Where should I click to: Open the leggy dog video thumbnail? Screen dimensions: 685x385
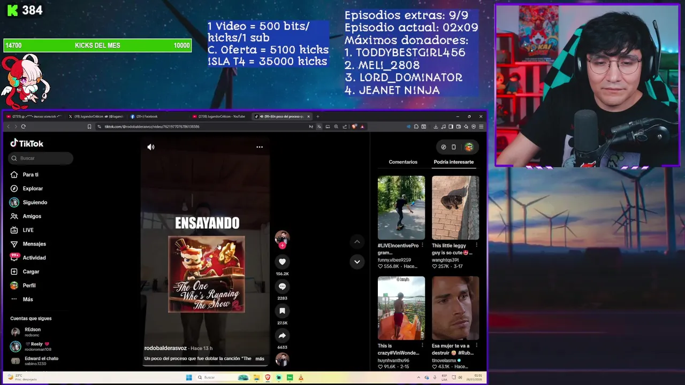click(x=455, y=207)
